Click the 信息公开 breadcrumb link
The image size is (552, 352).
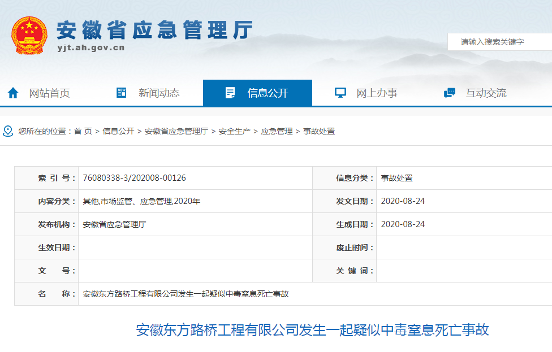(118, 131)
